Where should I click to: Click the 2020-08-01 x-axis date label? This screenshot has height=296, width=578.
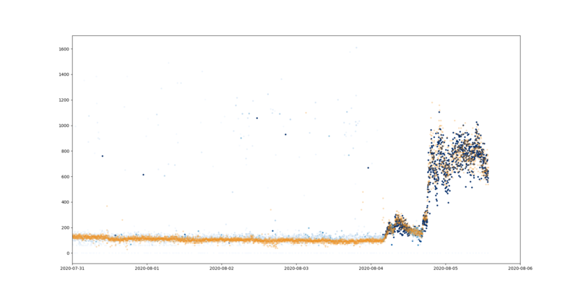point(147,269)
